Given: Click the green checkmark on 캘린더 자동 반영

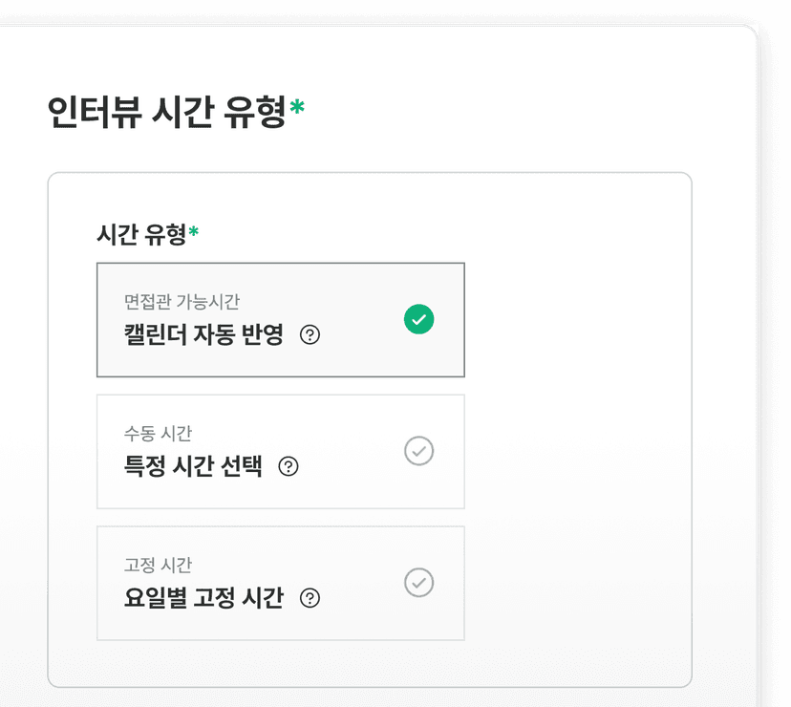Looking at the screenshot, I should (x=418, y=319).
